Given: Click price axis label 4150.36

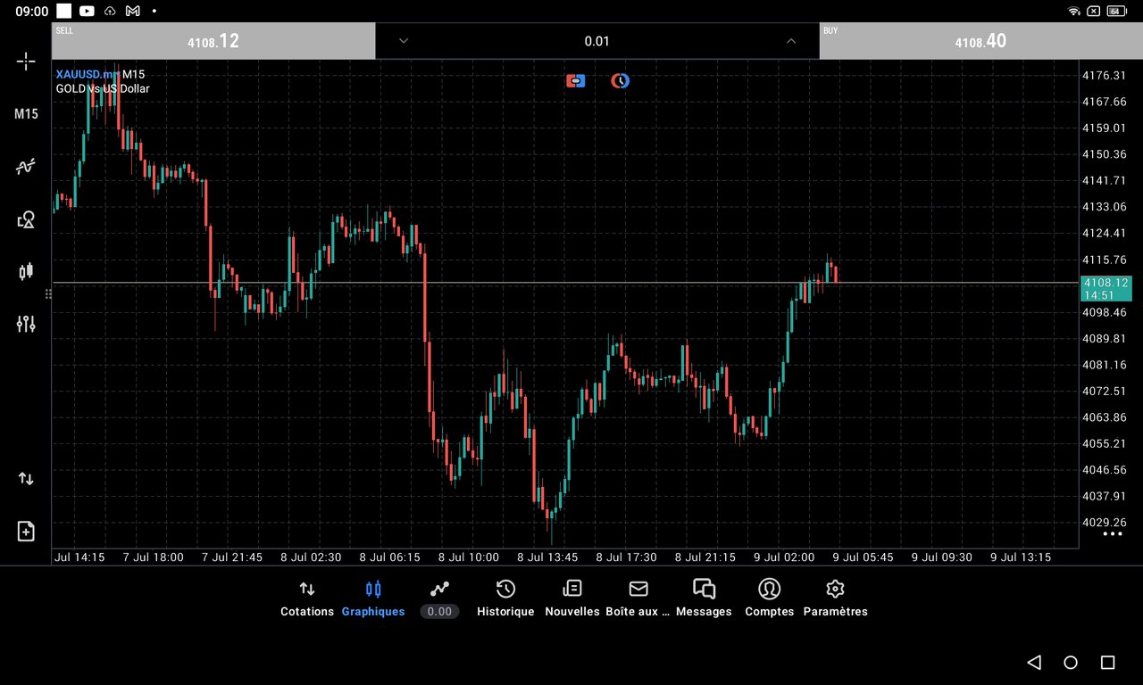Looking at the screenshot, I should [1104, 154].
